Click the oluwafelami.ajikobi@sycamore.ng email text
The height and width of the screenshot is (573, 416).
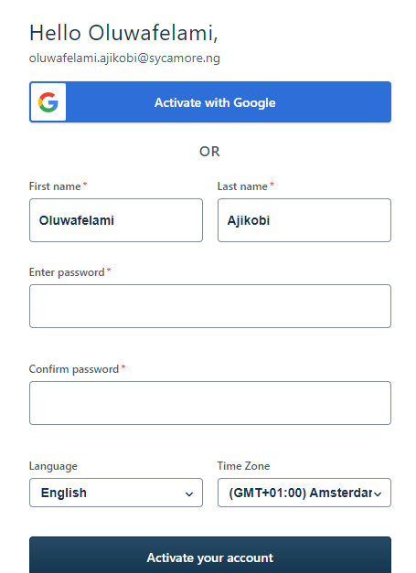click(x=124, y=58)
